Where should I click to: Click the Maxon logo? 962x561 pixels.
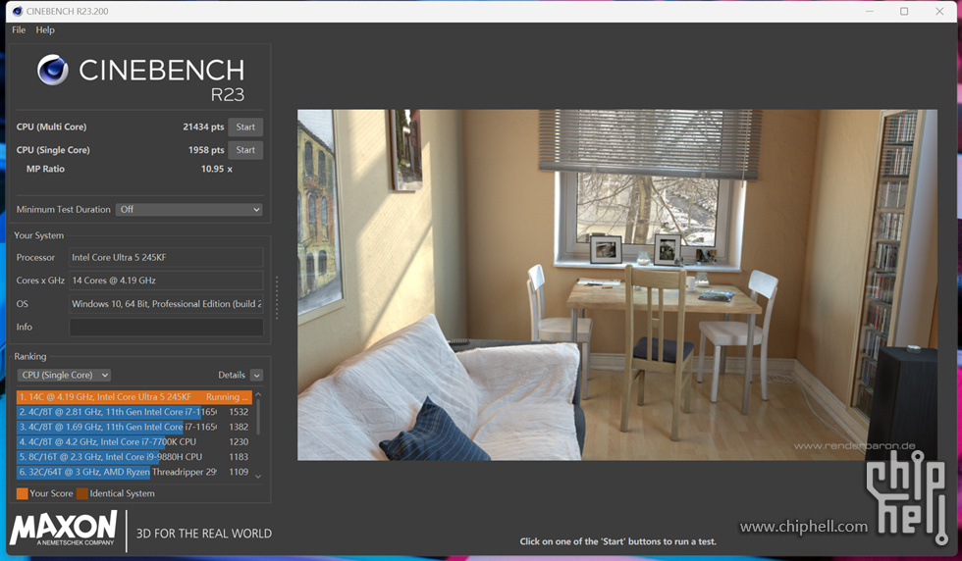click(63, 529)
